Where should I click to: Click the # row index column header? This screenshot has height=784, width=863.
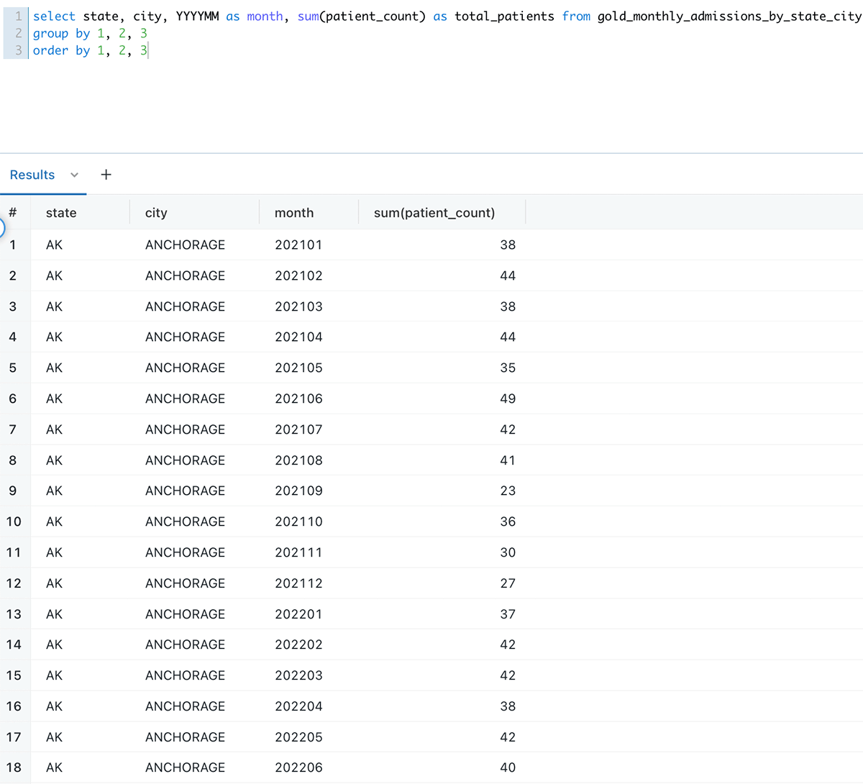point(13,213)
